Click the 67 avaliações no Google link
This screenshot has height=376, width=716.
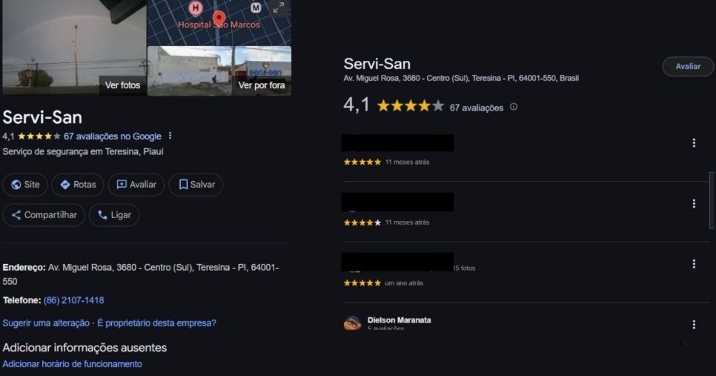coord(113,136)
